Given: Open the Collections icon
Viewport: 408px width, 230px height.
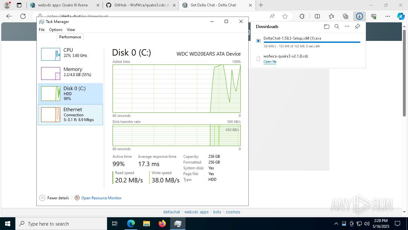Looking at the screenshot, I should pos(346,16).
